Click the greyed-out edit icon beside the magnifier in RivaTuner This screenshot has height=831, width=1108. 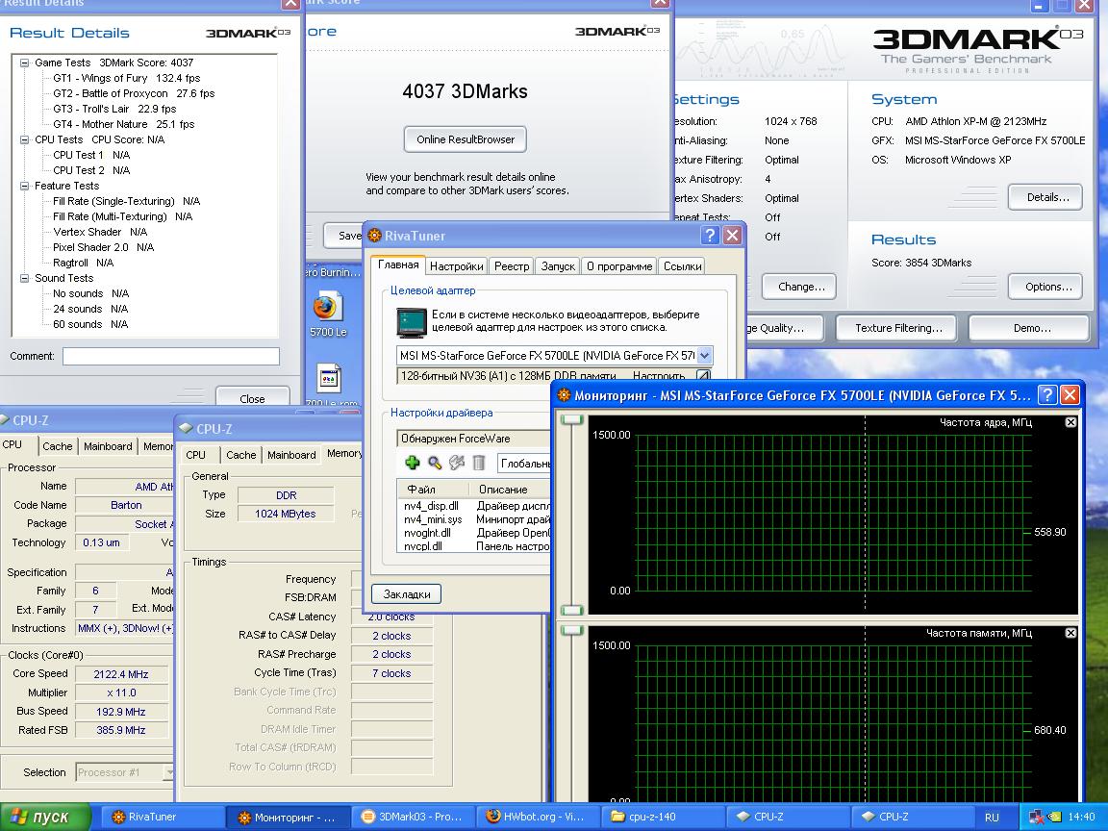(457, 463)
